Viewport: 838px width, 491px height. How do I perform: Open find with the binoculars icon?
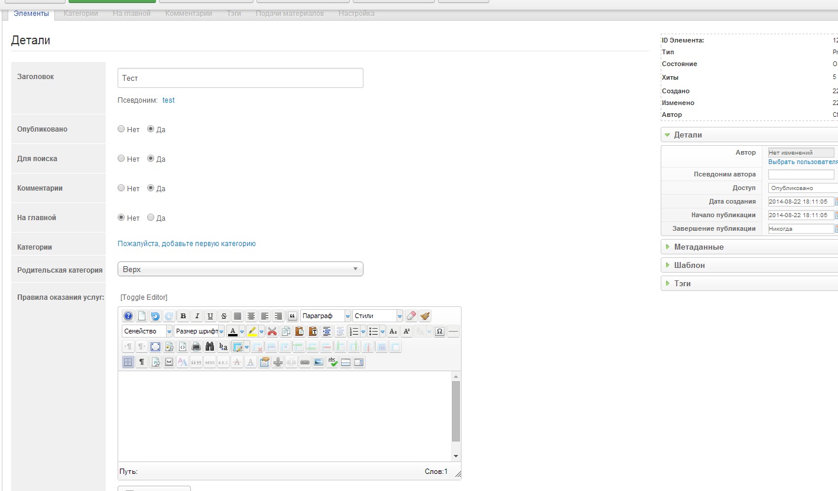coord(209,347)
